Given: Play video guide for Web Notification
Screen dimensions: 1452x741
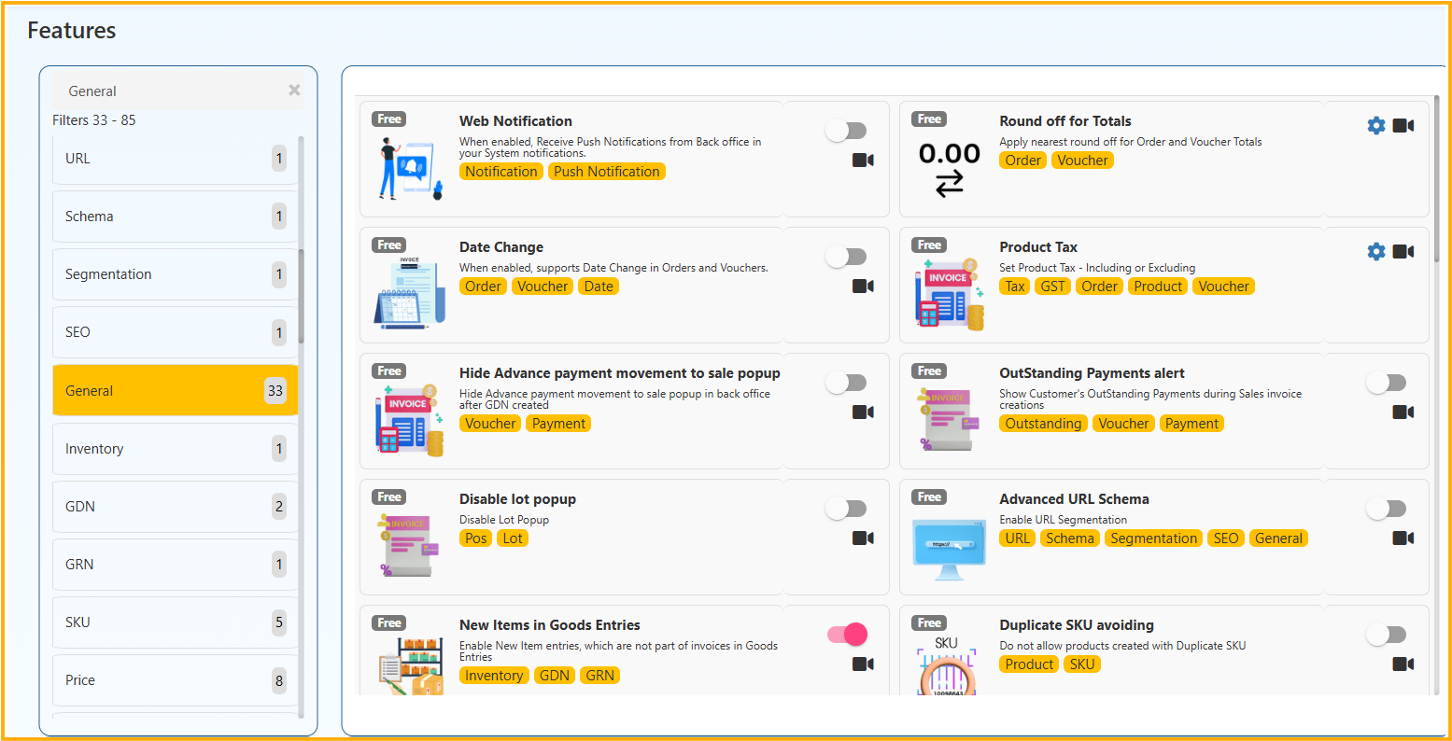Looking at the screenshot, I should (863, 161).
